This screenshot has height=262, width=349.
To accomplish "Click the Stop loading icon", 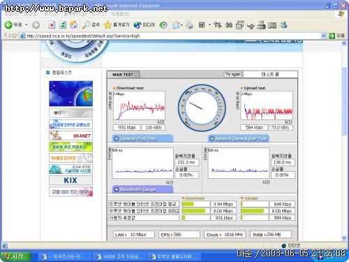I will tap(52, 24).
